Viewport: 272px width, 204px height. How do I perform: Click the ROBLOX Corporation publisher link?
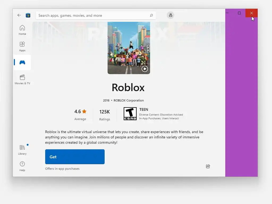pos(129,100)
